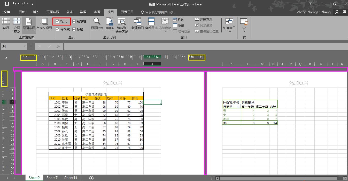Switch to the Sheet7 worksheet tab
This screenshot has height=181, width=348.
tap(52, 178)
